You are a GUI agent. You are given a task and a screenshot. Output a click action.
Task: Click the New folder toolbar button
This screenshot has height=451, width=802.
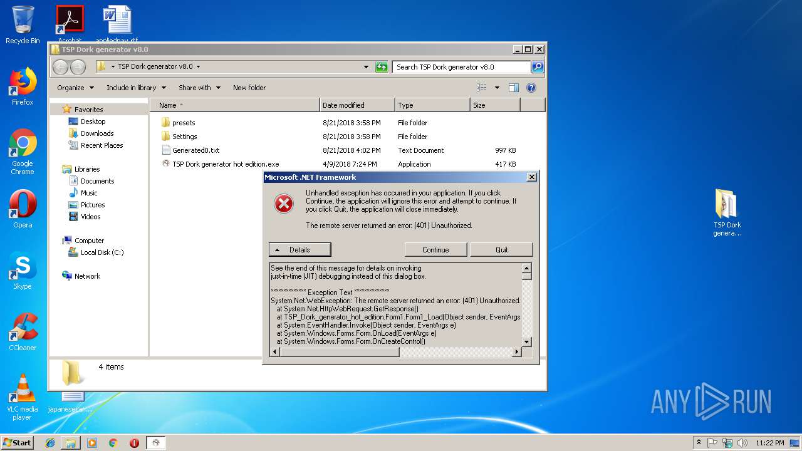click(x=249, y=88)
